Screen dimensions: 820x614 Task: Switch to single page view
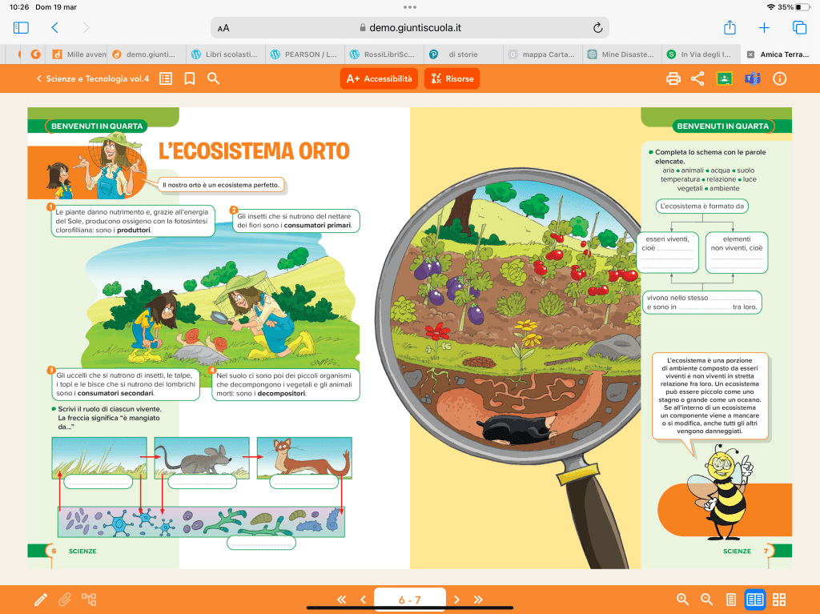(730, 599)
